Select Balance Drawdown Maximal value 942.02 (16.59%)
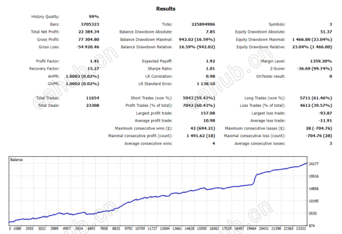 pos(197,40)
